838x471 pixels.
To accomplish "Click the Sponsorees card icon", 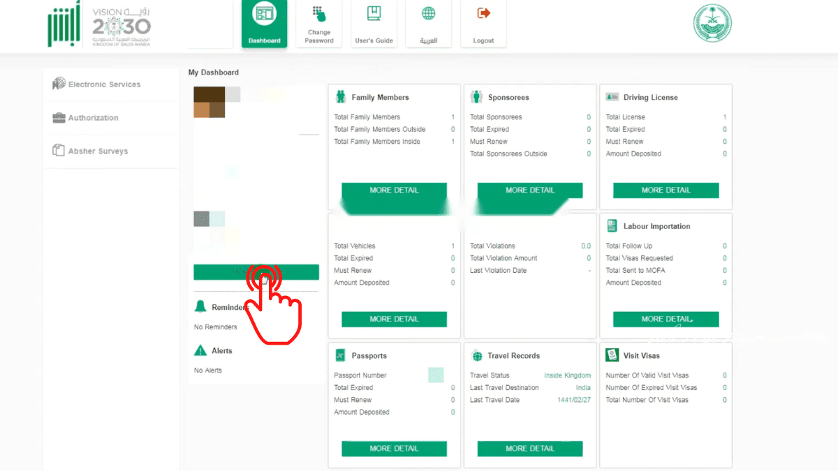I will 476,96.
